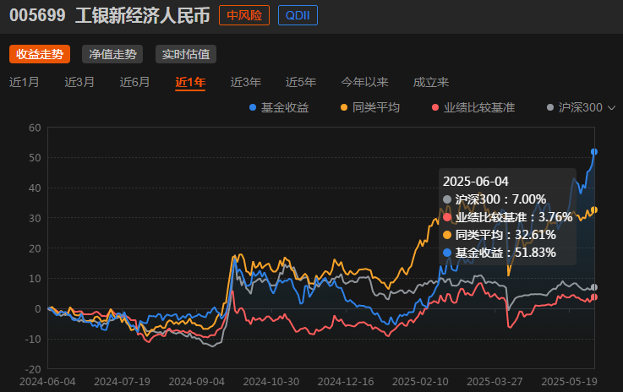Viewport: 623px width, 392px height.
Task: Open the 实时估值 tab
Action: tap(186, 54)
